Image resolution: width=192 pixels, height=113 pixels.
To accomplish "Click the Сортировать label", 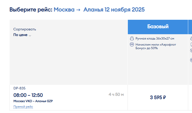I will coord(25,29).
